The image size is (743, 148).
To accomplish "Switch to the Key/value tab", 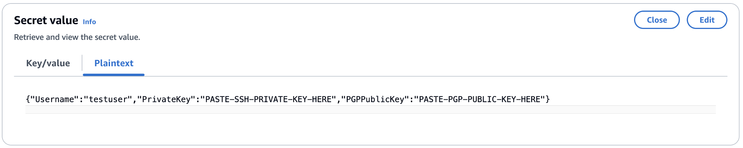I will pyautogui.click(x=48, y=63).
